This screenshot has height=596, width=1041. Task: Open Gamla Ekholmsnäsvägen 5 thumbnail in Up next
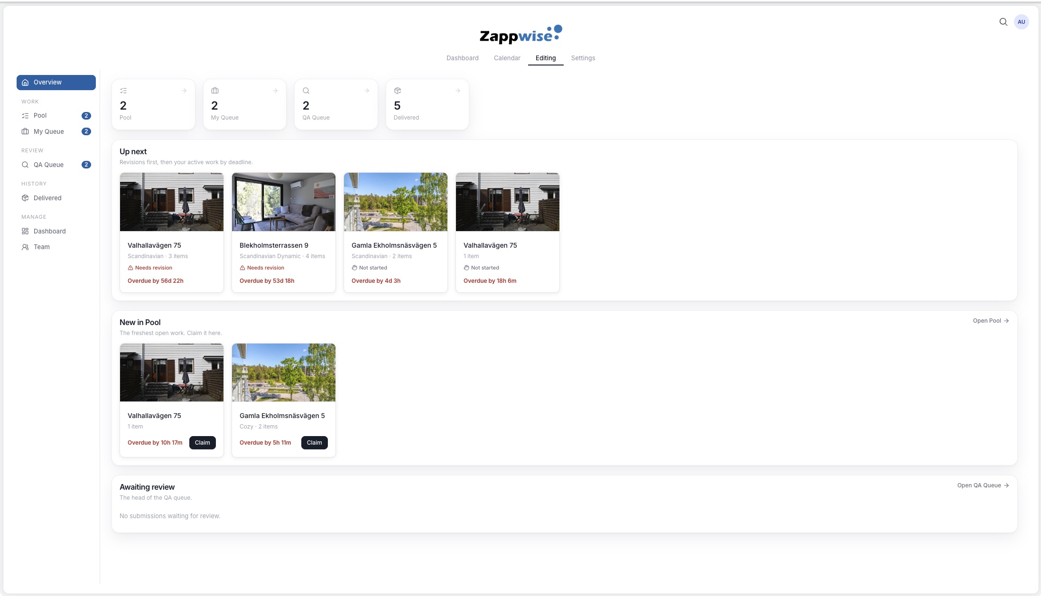point(396,202)
